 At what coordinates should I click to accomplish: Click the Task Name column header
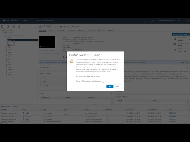point(4,109)
